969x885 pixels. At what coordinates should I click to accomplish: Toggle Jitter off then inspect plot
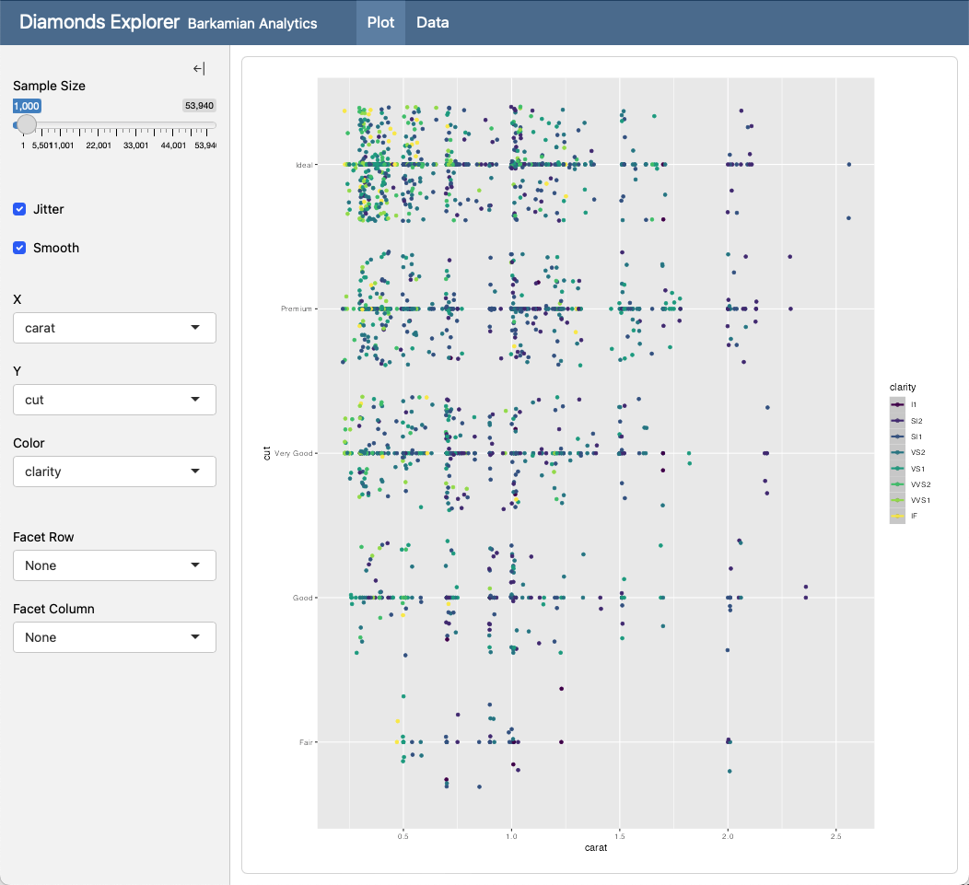[19, 209]
